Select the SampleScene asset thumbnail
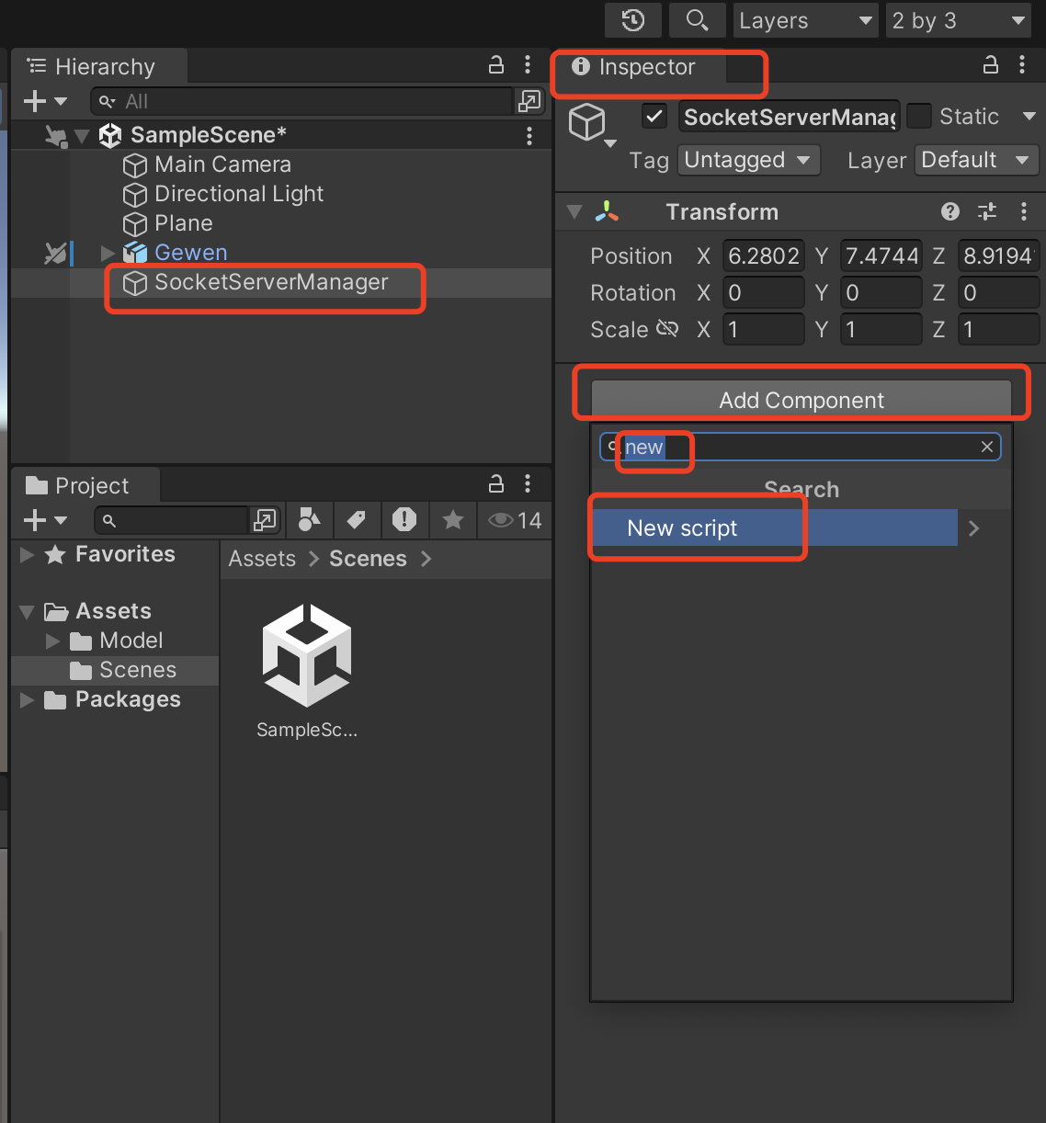The width and height of the screenshot is (1046, 1123). [x=307, y=656]
